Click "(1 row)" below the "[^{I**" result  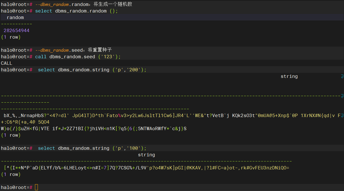point(11,174)
